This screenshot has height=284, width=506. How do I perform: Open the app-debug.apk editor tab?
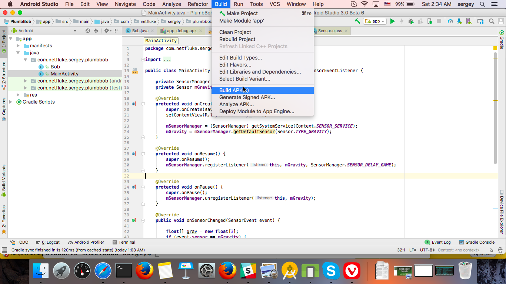click(x=182, y=31)
